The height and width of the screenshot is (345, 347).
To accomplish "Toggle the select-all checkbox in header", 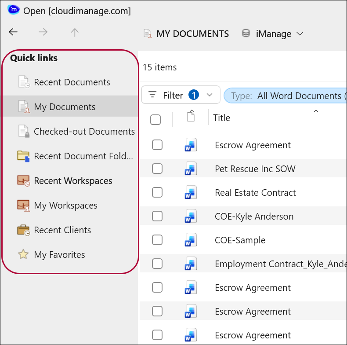I will 155,120.
